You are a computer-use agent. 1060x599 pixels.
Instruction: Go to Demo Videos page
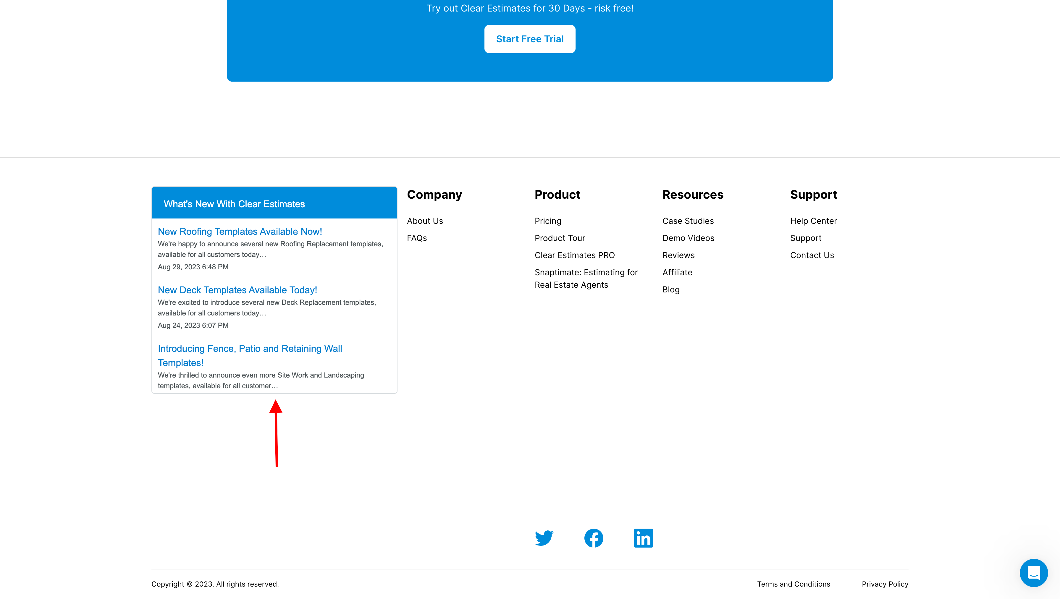click(688, 238)
